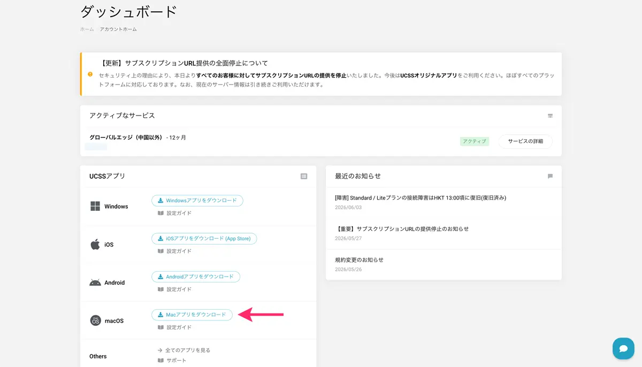
Task: Open the chat support bubble
Action: (623, 348)
